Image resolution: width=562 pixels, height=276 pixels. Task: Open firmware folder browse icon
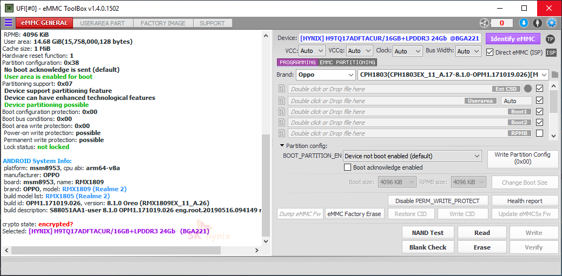point(555,75)
